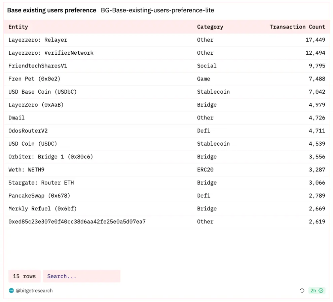Click the ERC20 category cell

tap(205, 170)
